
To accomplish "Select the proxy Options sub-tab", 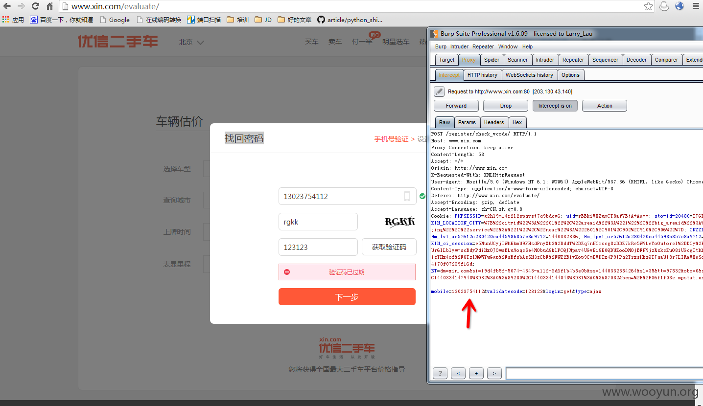I will pos(570,75).
